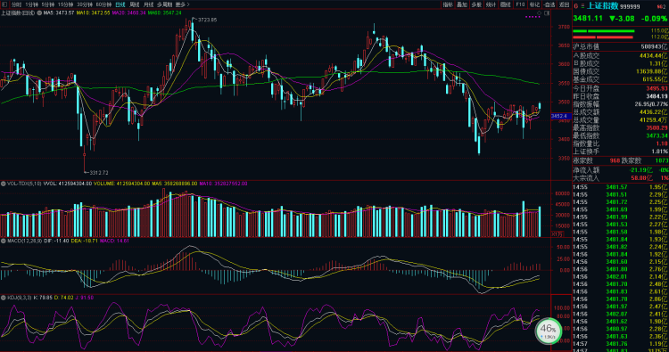Select the 月线 monthly chart tab
Image resolution: width=669 pixels, height=352 pixels.
click(x=148, y=4)
